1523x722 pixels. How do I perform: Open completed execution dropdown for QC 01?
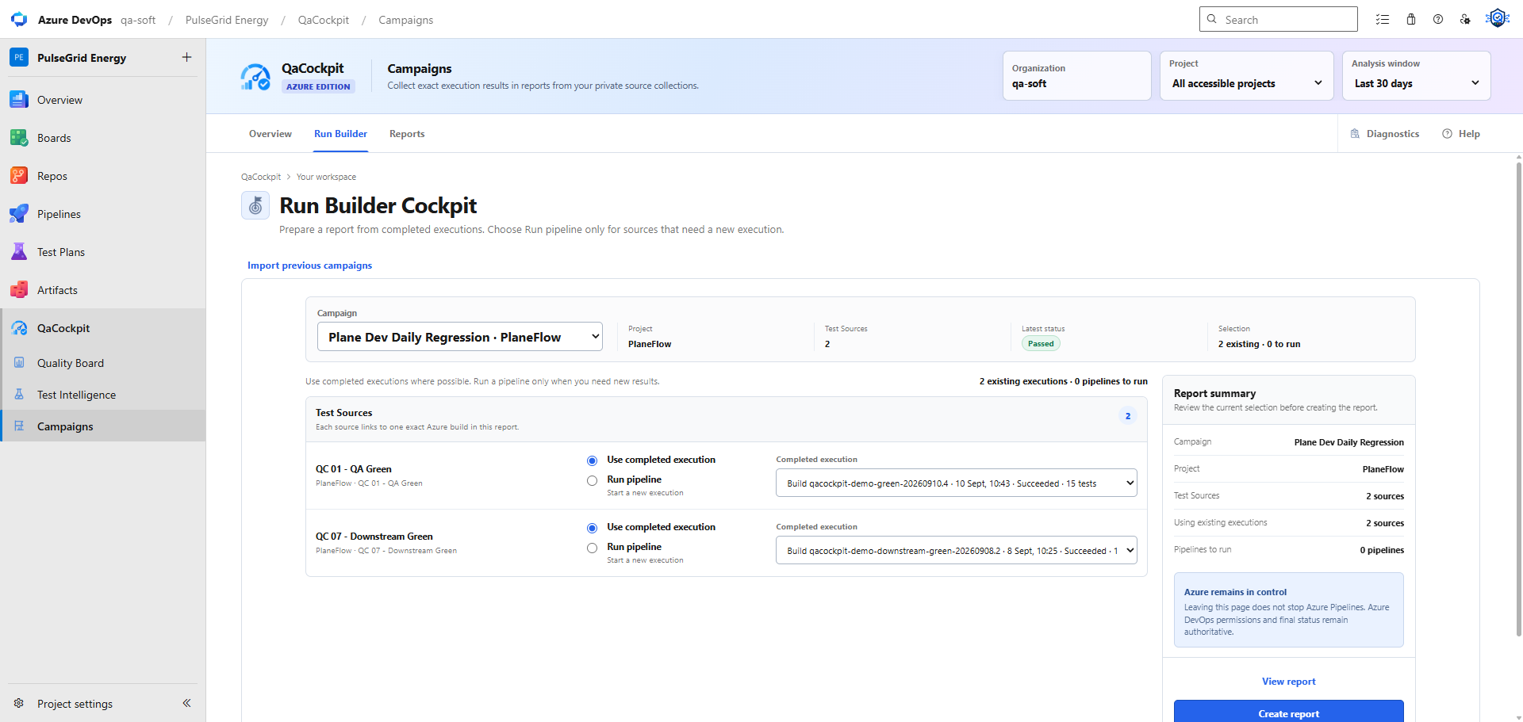pos(956,483)
